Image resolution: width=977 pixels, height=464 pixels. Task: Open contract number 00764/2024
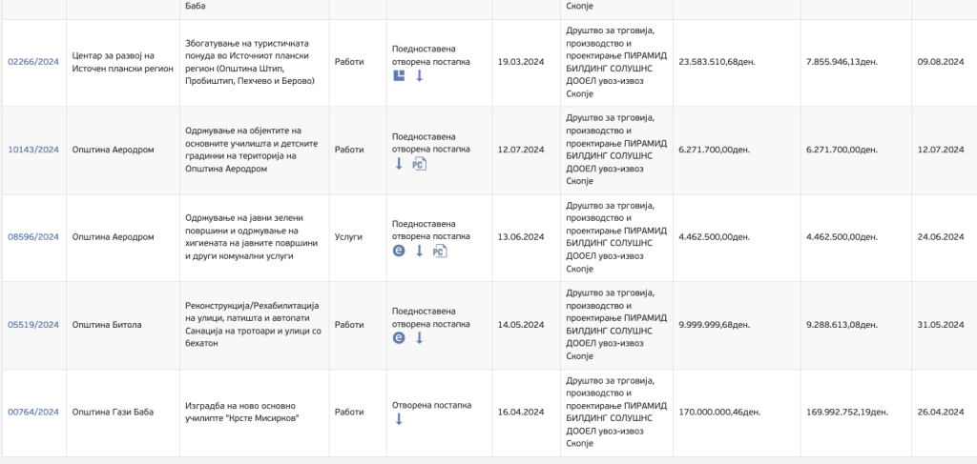(x=33, y=412)
